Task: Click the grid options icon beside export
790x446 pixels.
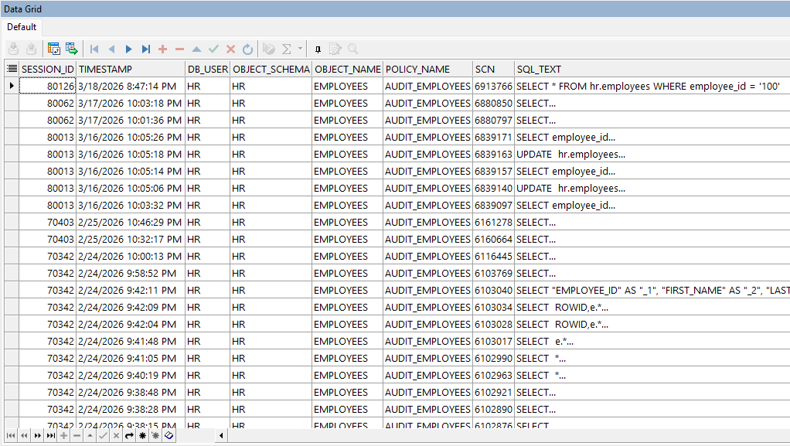Action: [x=54, y=49]
